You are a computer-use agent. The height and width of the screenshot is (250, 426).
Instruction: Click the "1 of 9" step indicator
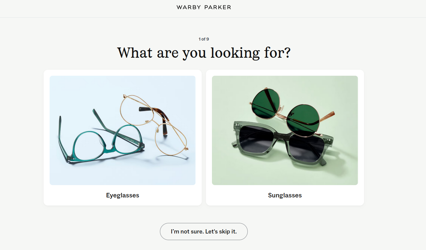coord(204,39)
